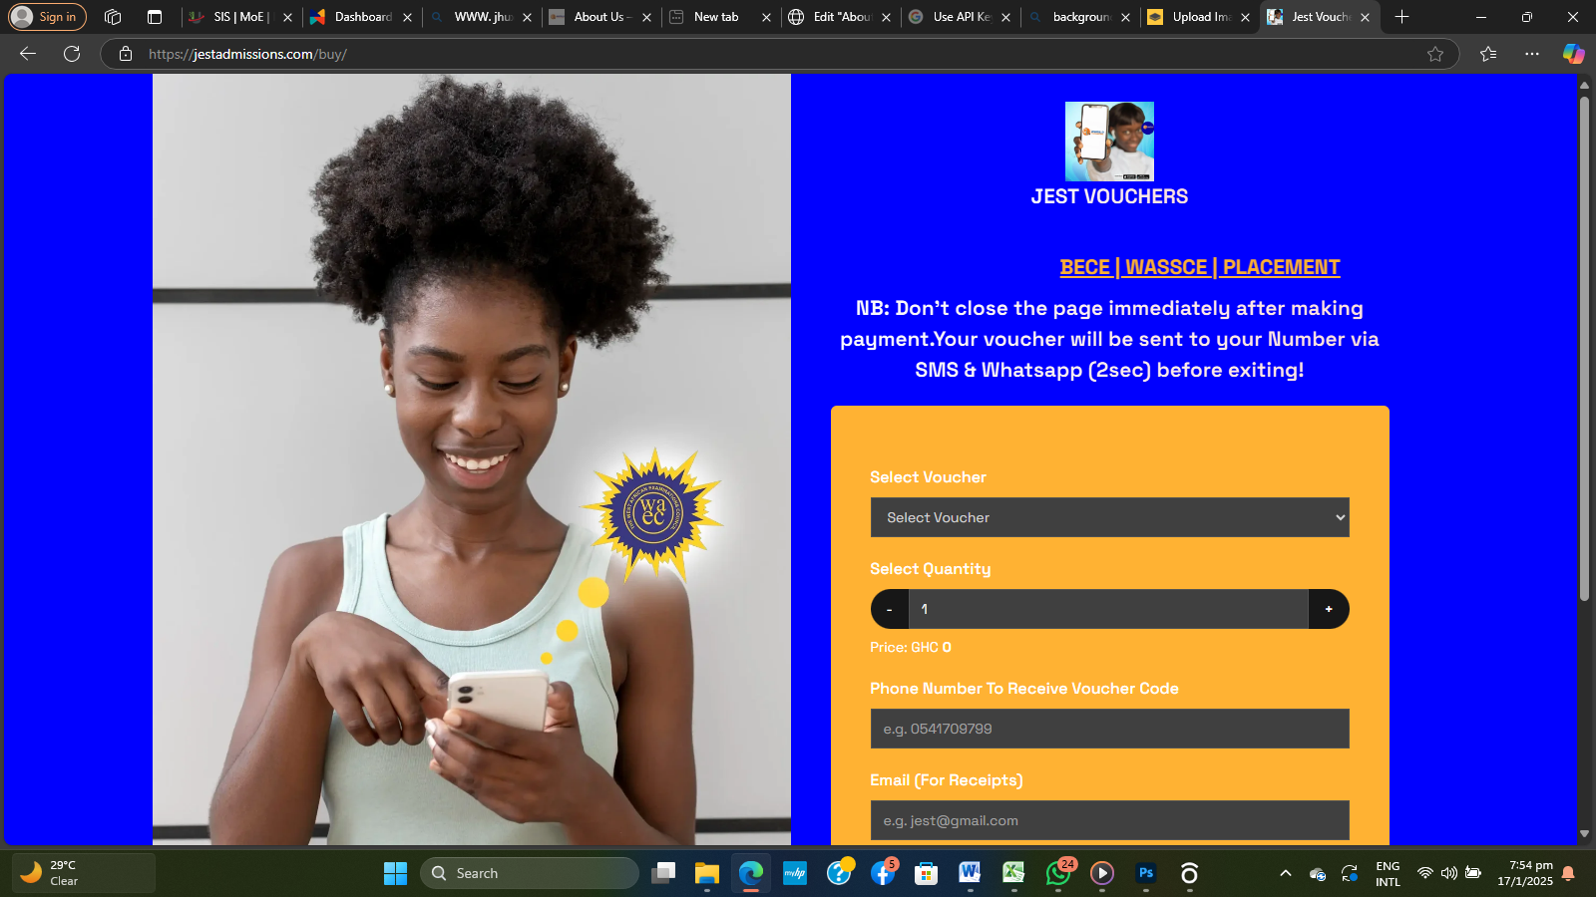Add this page to favorites with star
The height and width of the screenshot is (897, 1596).
coord(1435,54)
